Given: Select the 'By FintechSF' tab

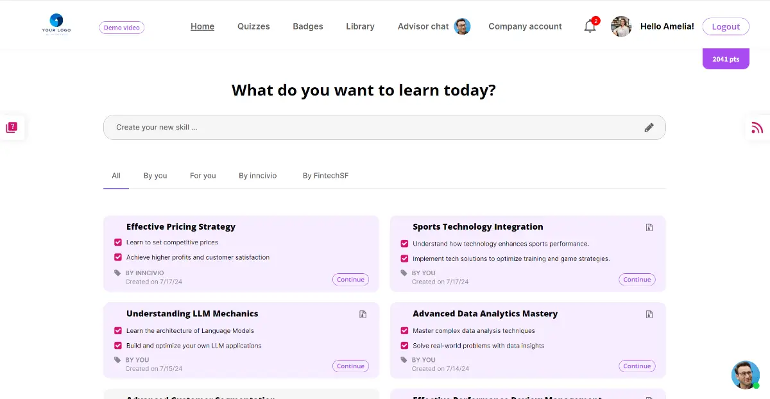Looking at the screenshot, I should coord(325,176).
